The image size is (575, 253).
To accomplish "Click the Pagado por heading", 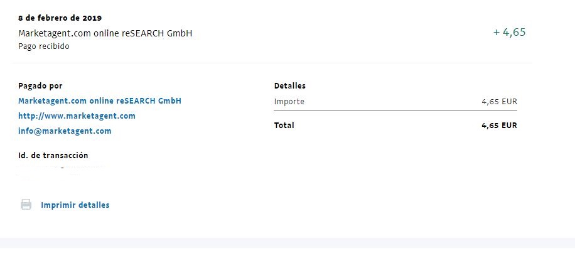I will tap(40, 86).
